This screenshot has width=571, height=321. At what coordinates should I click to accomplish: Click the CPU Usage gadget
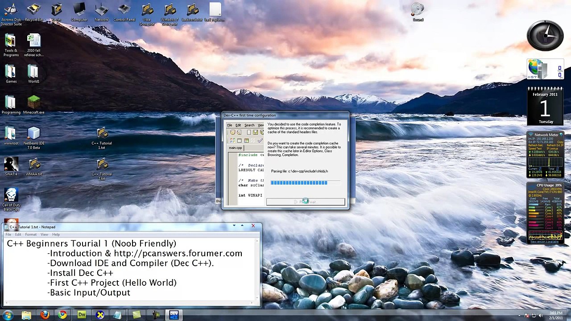pos(545,213)
